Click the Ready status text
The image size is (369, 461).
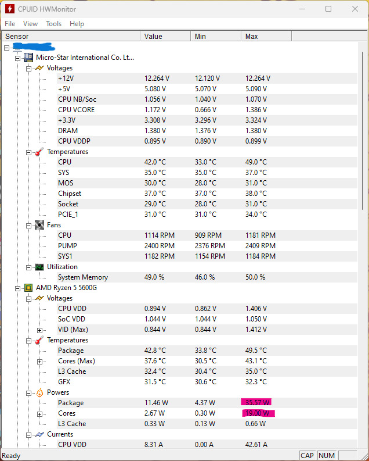(11, 456)
